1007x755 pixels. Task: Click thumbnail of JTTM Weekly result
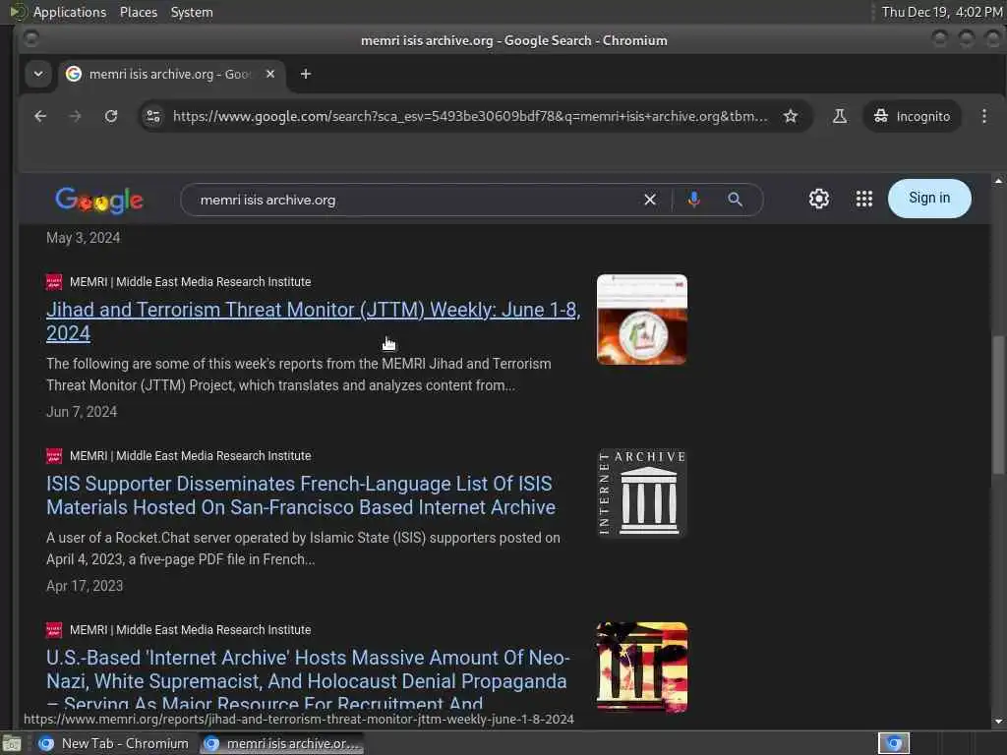pos(641,319)
